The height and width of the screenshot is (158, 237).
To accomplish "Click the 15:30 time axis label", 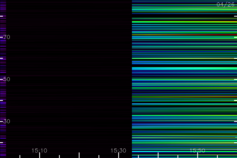I will coord(118,150).
